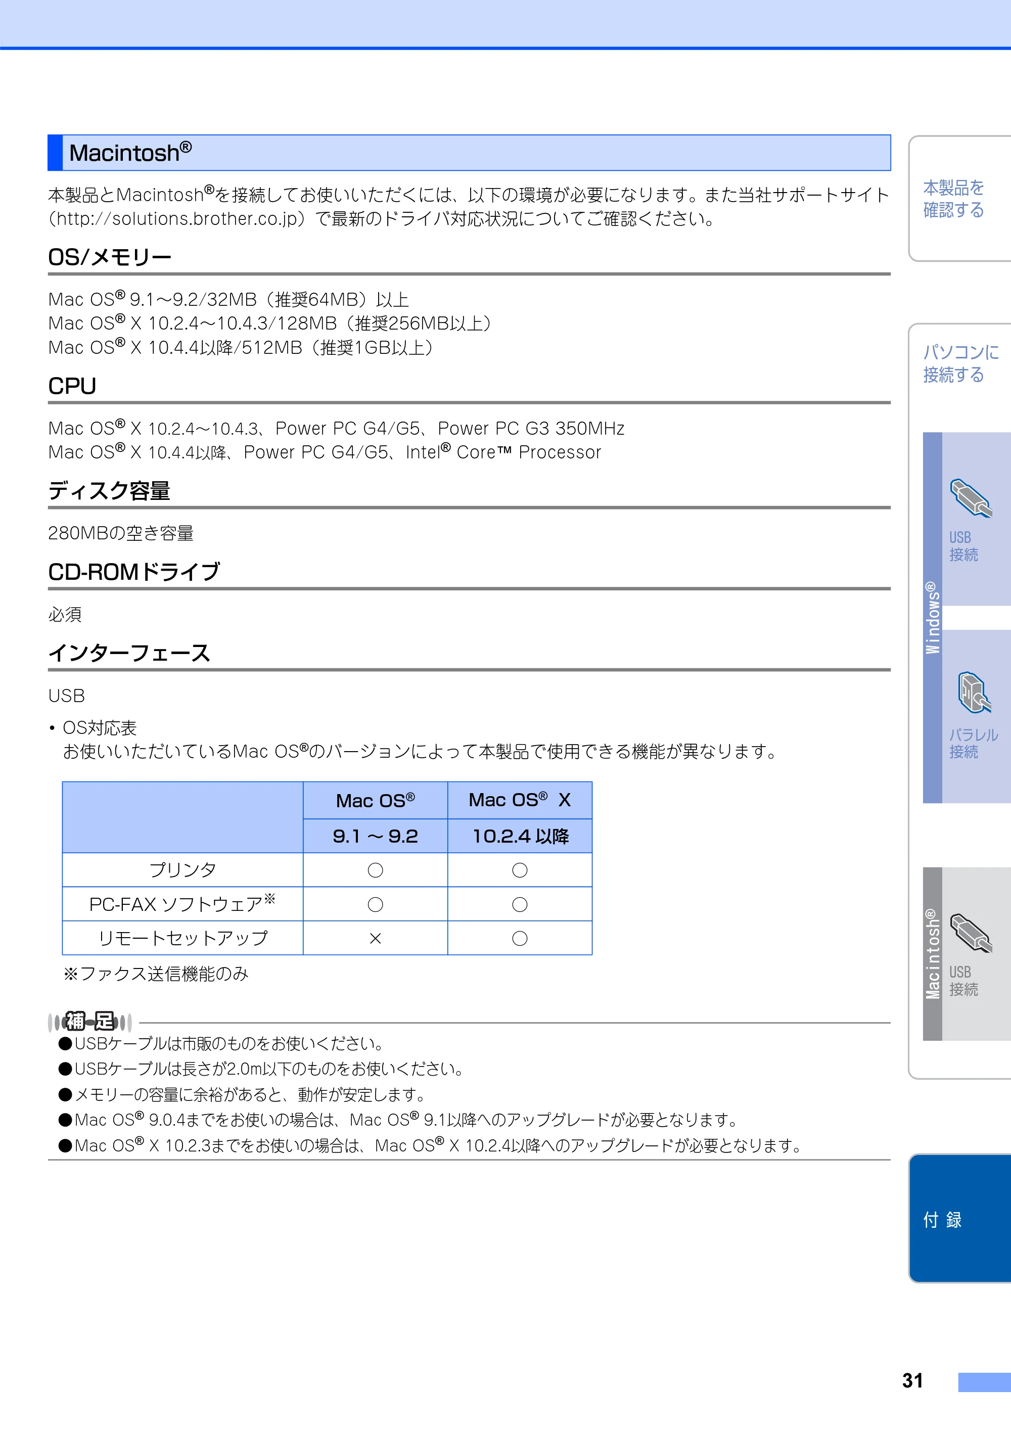
Task: Click the ※ファクス送信機能のみ footnote
Action: 156,974
